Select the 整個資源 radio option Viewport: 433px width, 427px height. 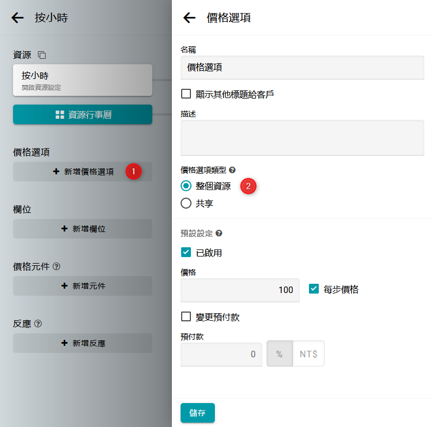coord(186,186)
